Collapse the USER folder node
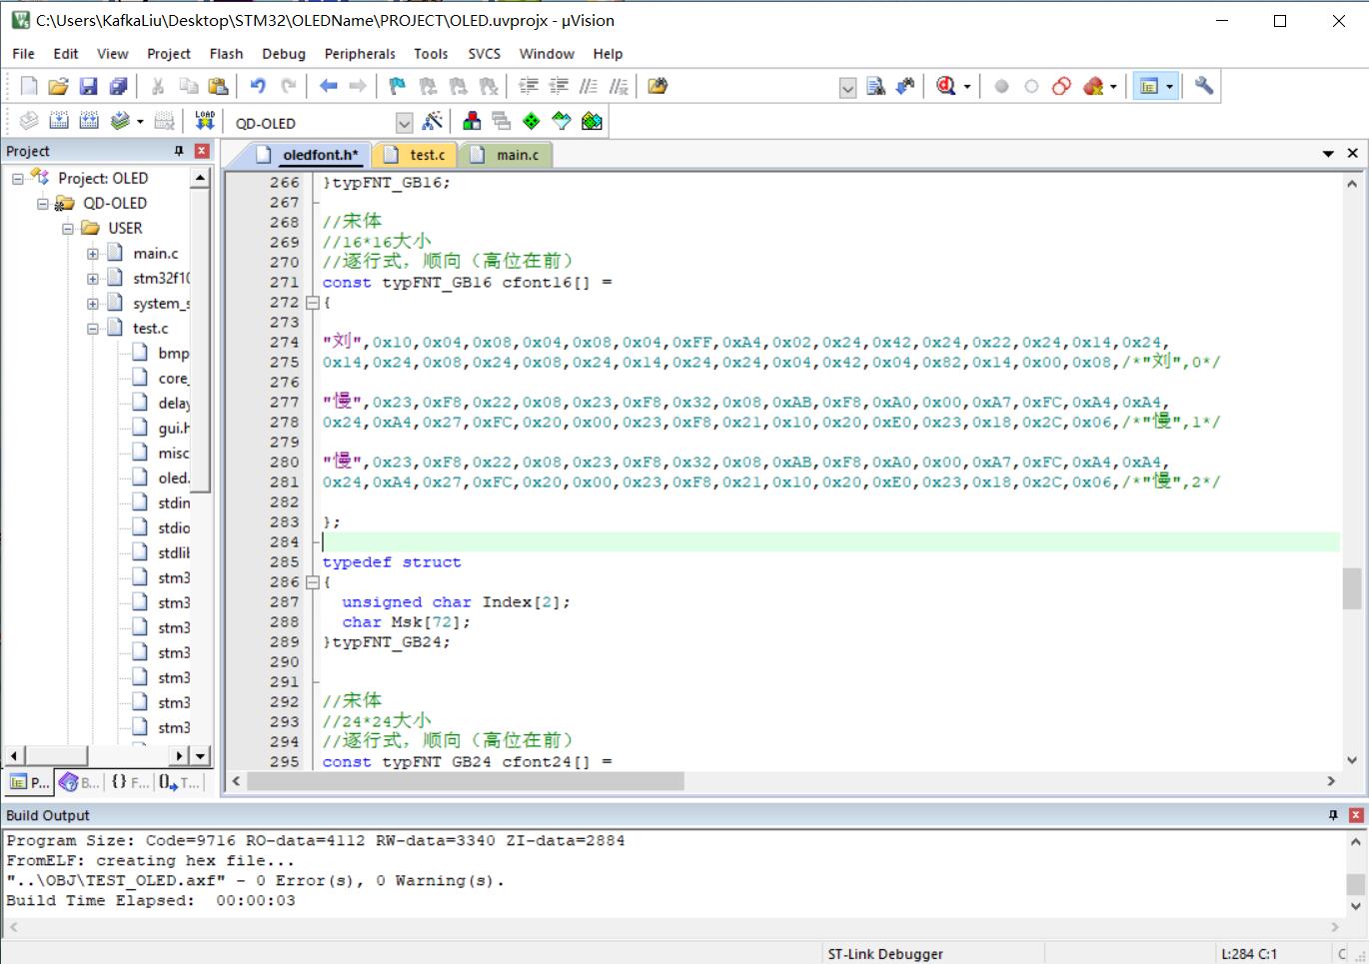Screen dimensions: 1369x964 68,229
